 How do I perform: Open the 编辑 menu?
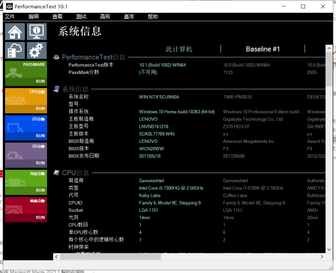pos(34,16)
